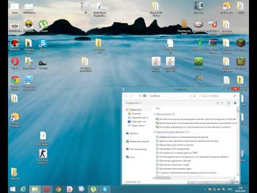Viewport: 257px width, 193px height.
Task: Select Расписание выполнения задач
Action: 173,168
